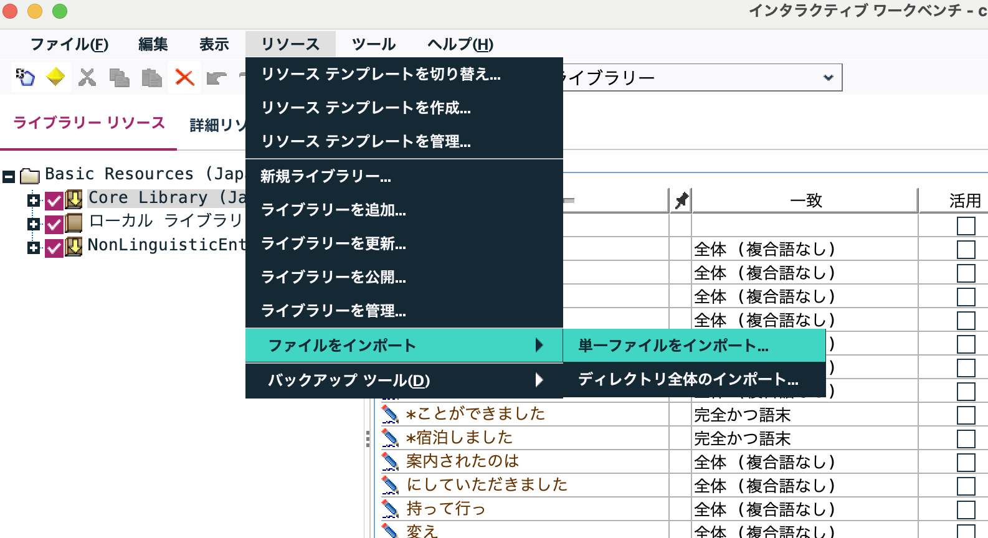Sort by the 一致 column header
This screenshot has width=988, height=538.
(x=805, y=201)
